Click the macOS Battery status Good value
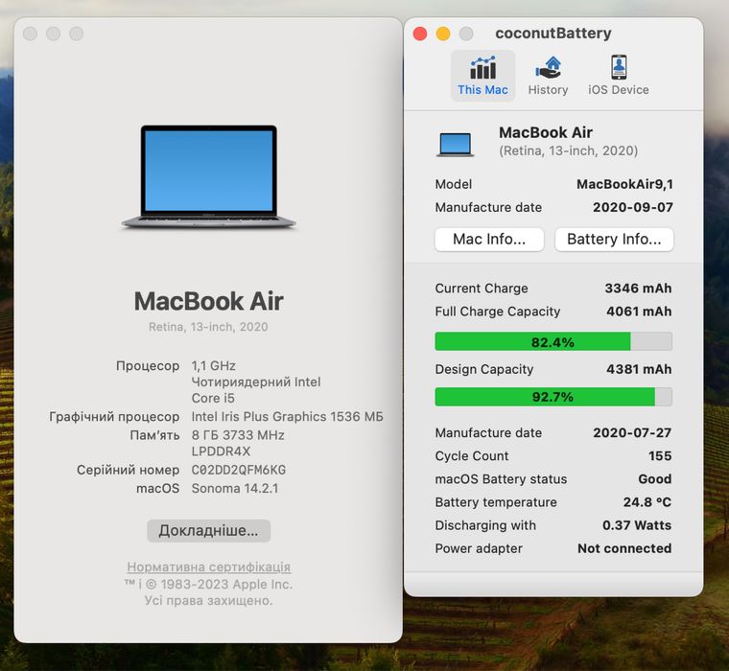 [654, 478]
